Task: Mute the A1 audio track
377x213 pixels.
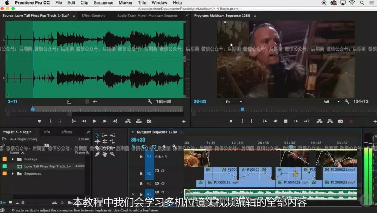Action: click(163, 192)
